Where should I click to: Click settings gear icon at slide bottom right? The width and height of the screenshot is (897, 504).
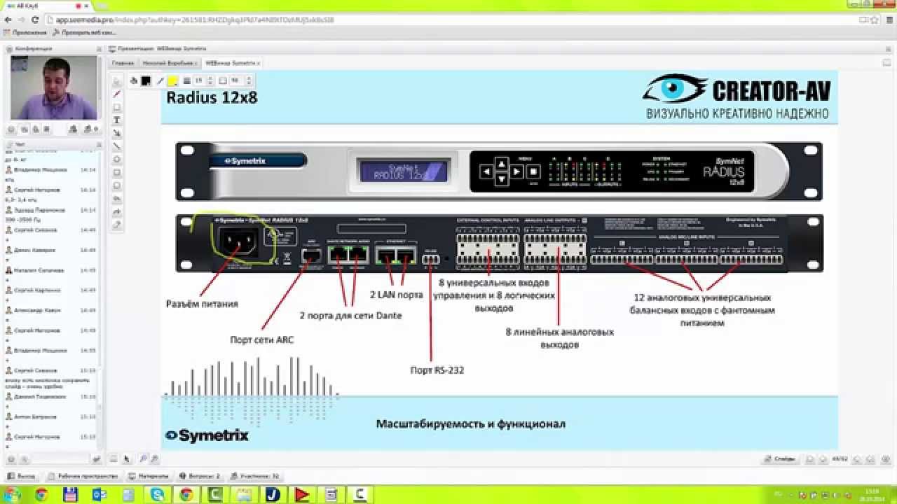pyautogui.click(x=886, y=459)
